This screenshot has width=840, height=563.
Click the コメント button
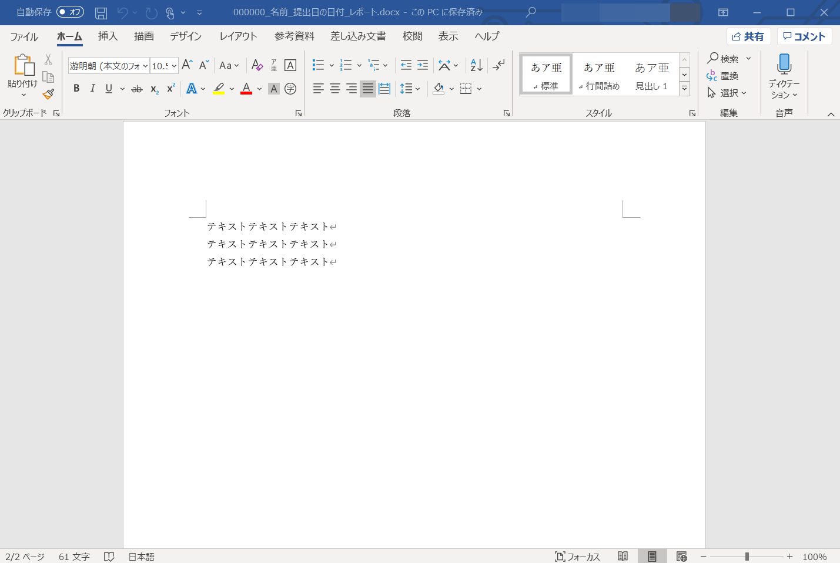804,36
